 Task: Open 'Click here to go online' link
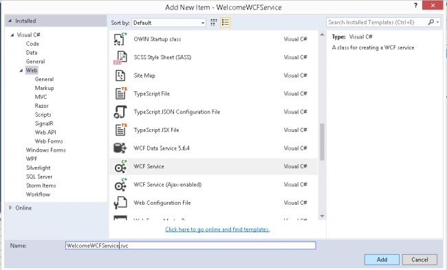point(217,229)
